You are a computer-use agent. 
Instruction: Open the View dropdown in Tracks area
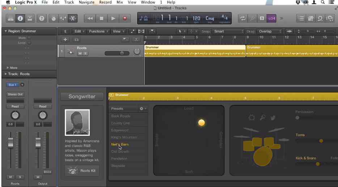click(118, 31)
